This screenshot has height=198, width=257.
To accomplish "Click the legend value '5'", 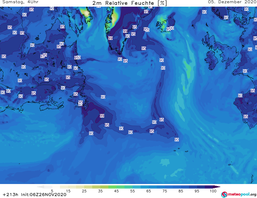I will (52, 191).
